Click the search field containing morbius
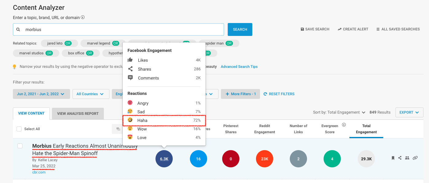The height and width of the screenshot is (183, 429). [118, 29]
